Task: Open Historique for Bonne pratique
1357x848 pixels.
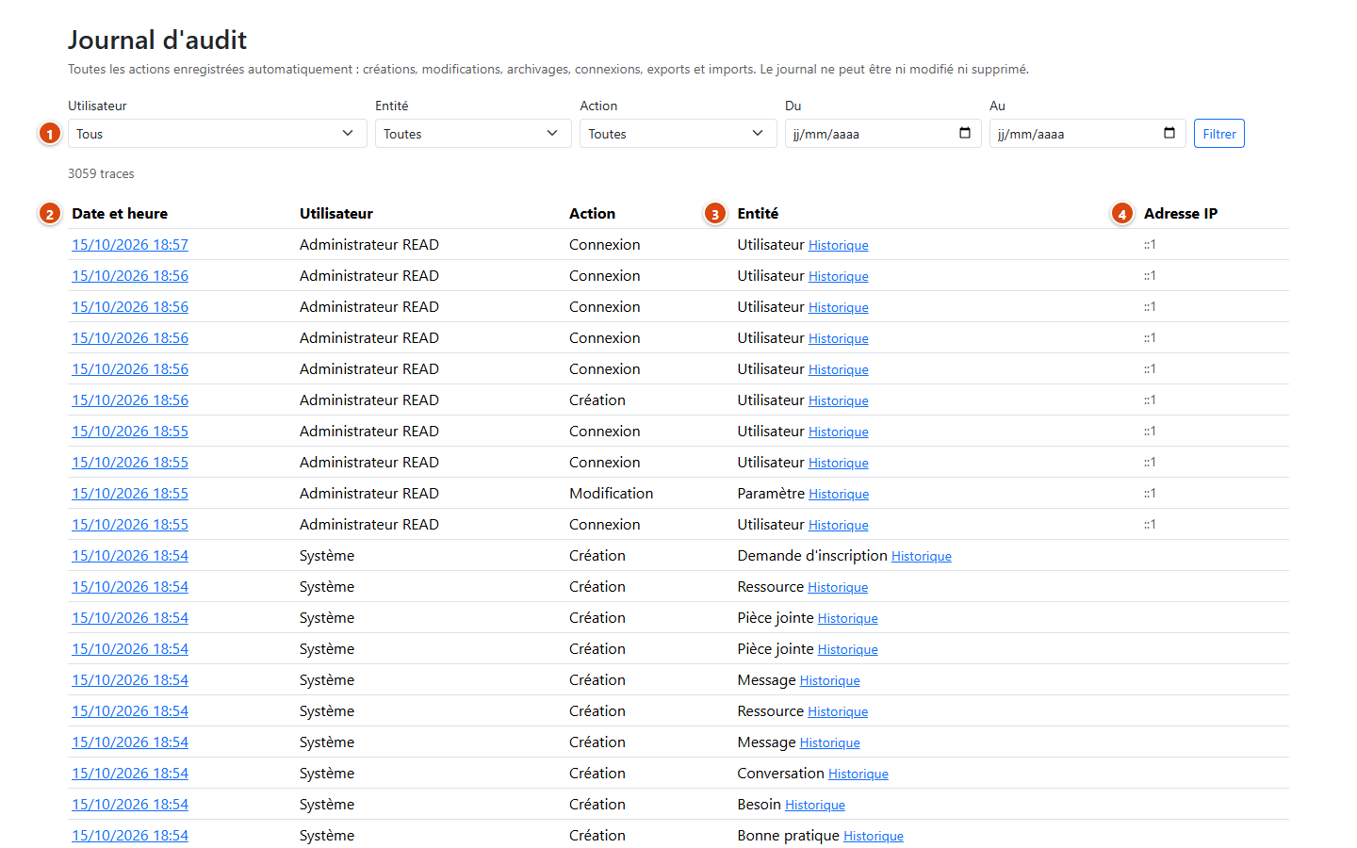Action: [x=874, y=837]
